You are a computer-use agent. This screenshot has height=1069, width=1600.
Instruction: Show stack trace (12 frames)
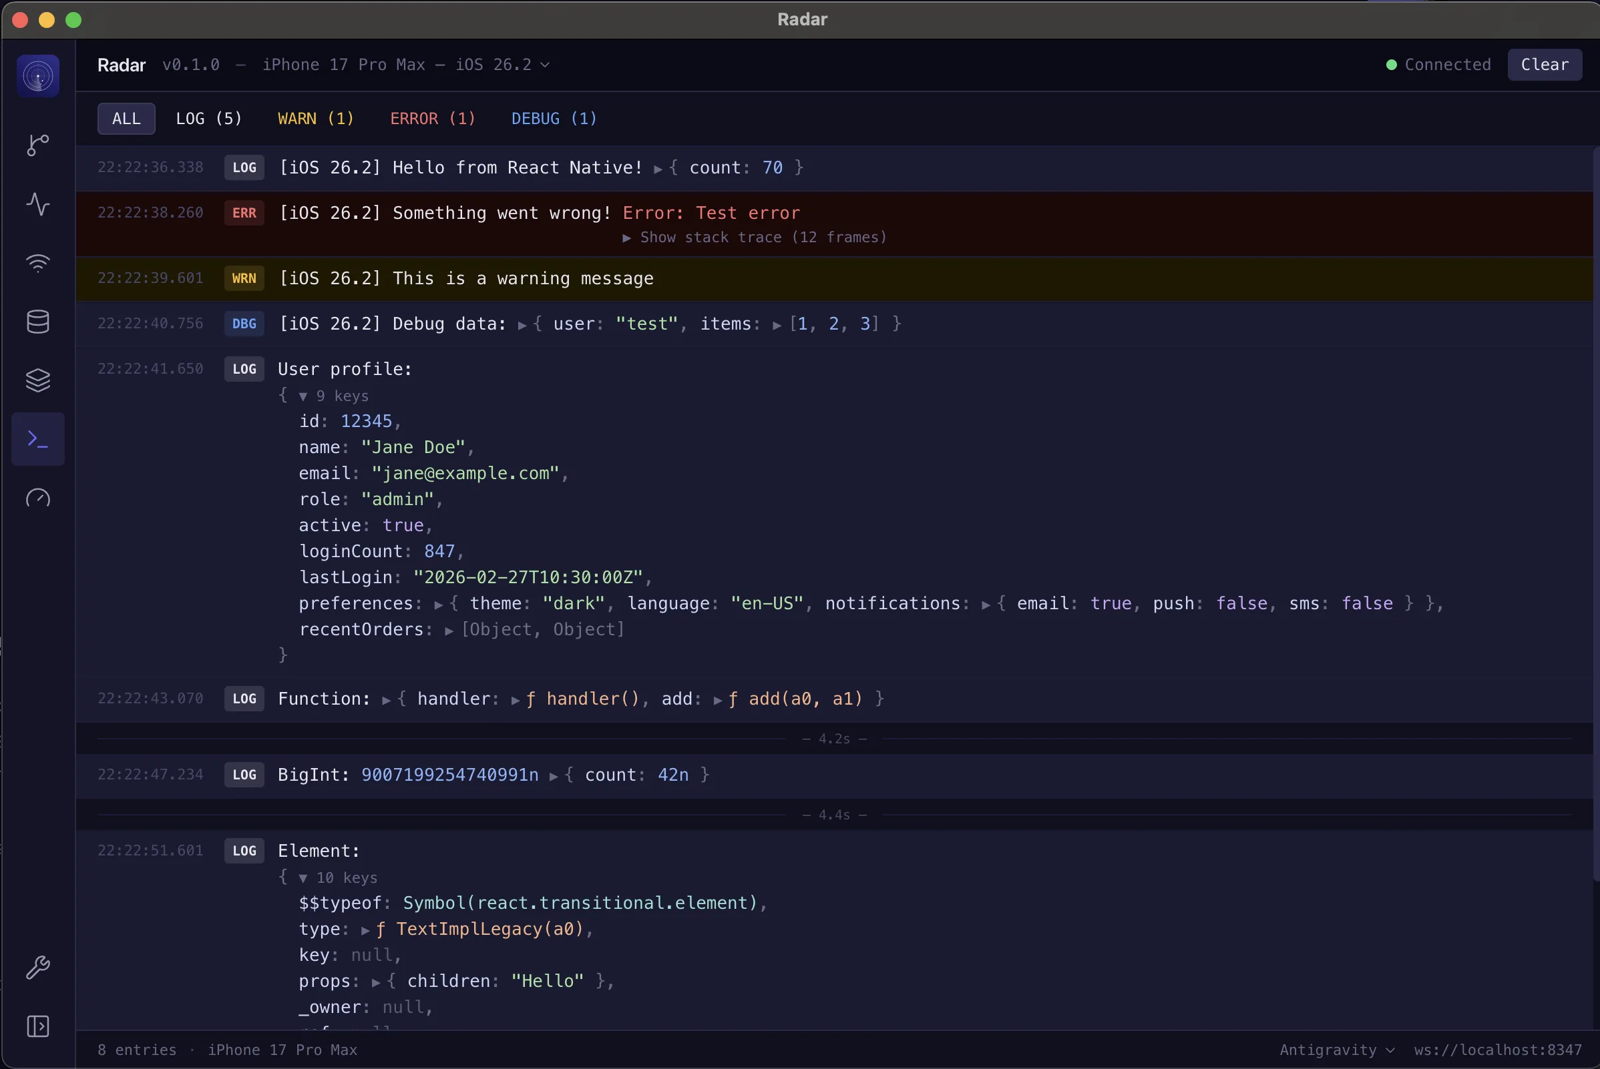click(754, 238)
